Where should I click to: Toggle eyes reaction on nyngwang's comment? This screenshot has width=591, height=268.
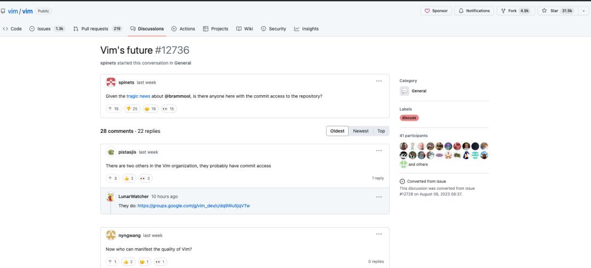click(160, 261)
